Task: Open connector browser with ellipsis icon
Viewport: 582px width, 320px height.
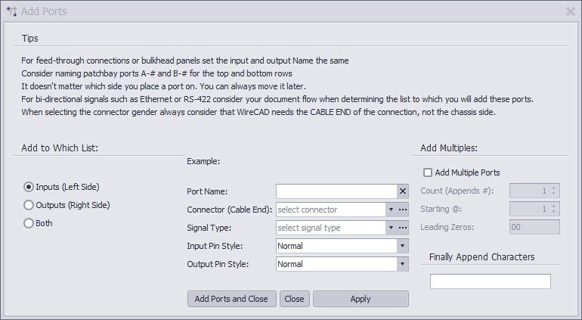Action: coord(403,210)
